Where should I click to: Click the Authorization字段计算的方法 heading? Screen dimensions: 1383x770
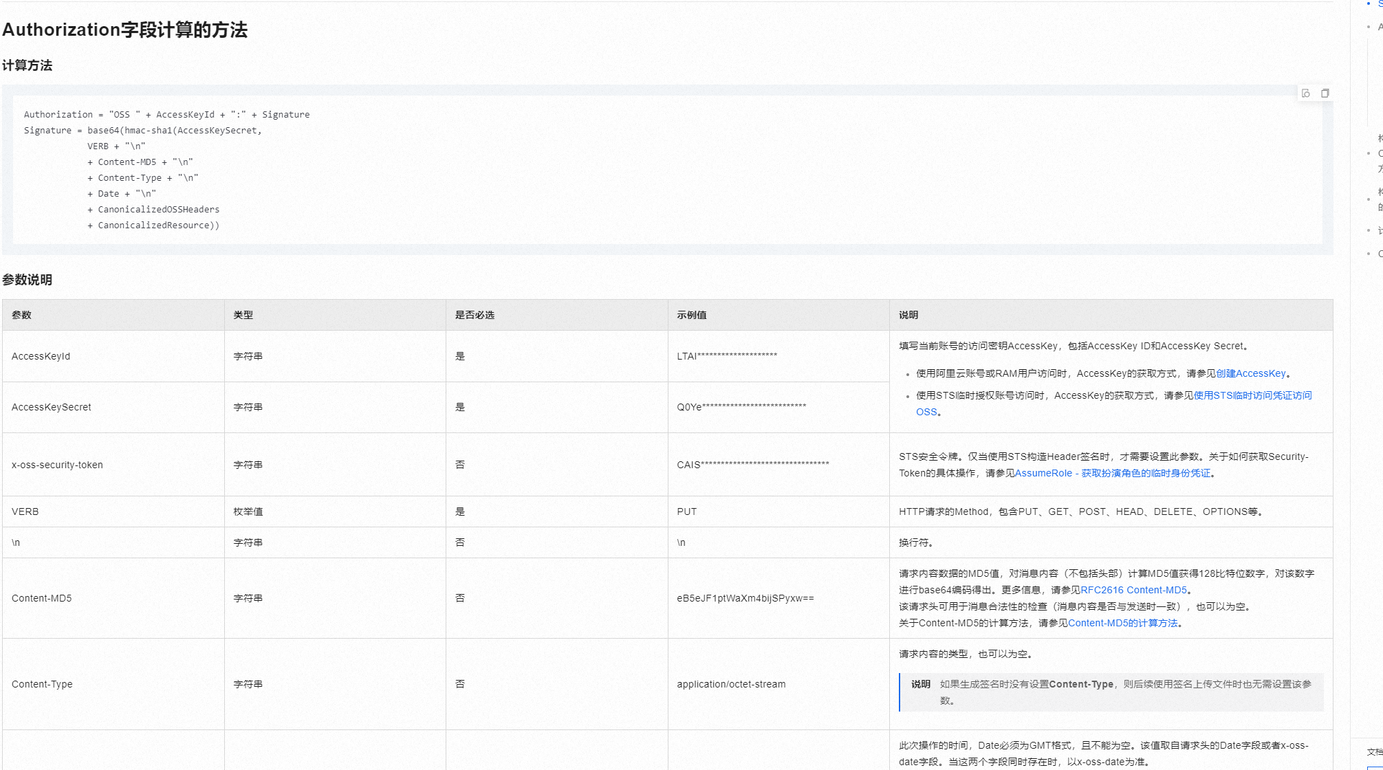coord(124,30)
